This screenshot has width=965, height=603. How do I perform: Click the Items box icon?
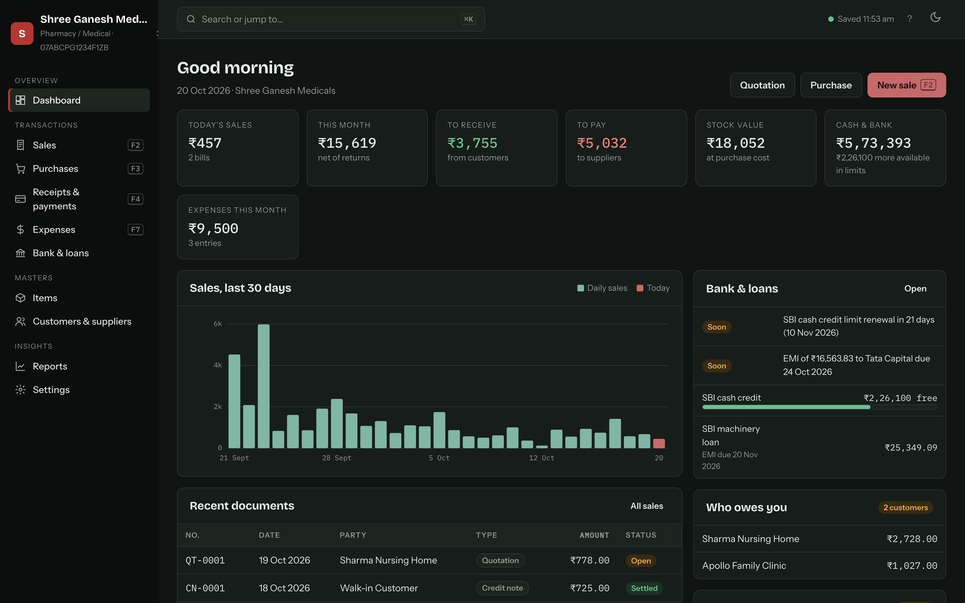(x=20, y=298)
